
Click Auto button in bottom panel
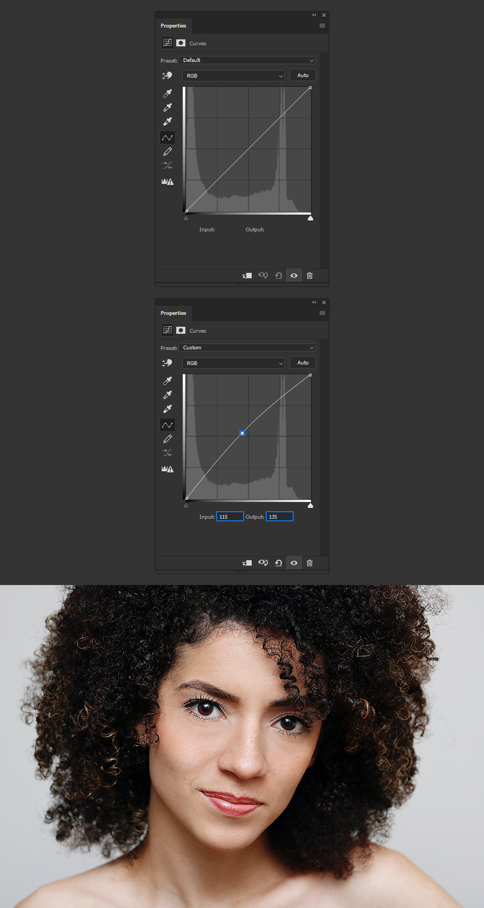coord(303,363)
